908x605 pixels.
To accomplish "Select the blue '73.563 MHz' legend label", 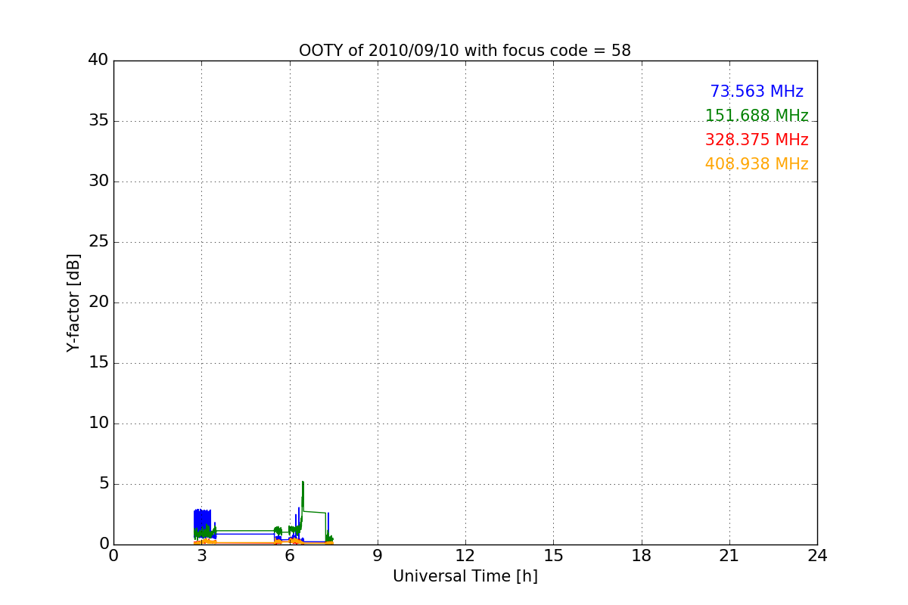I will coord(757,92).
